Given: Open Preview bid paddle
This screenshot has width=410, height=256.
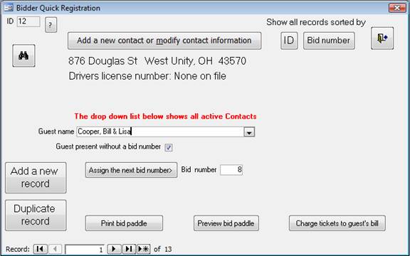Looking at the screenshot, I should point(226,223).
